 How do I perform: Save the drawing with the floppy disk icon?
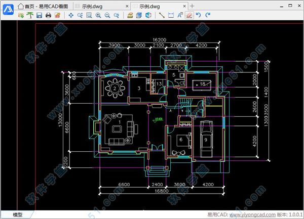pos(39,16)
